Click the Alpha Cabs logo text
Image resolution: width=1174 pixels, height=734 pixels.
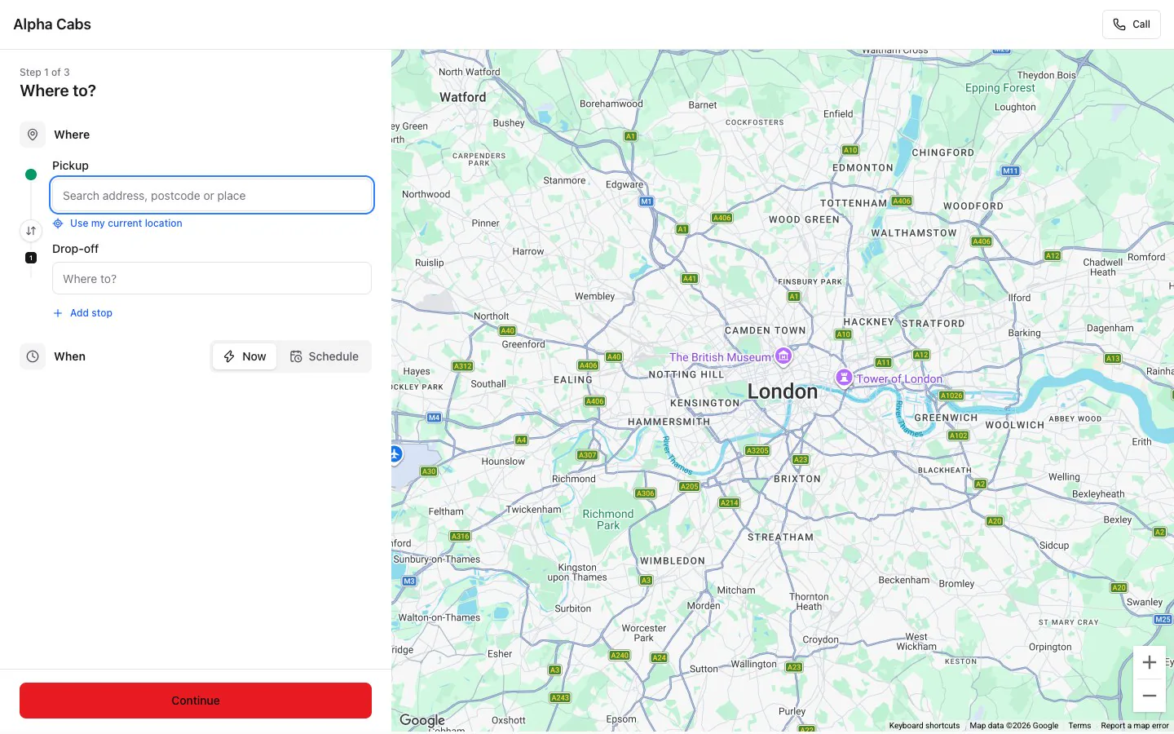click(52, 24)
